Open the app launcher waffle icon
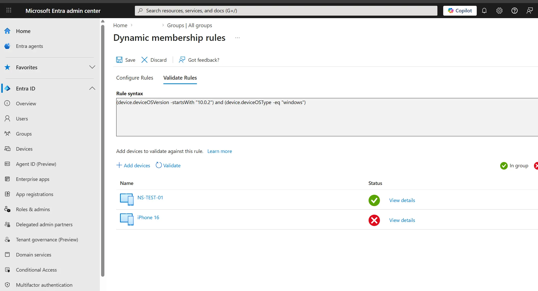The height and width of the screenshot is (291, 538). [9, 10]
